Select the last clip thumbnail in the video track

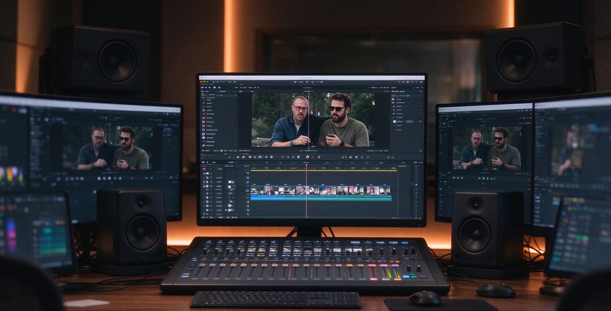tap(385, 190)
